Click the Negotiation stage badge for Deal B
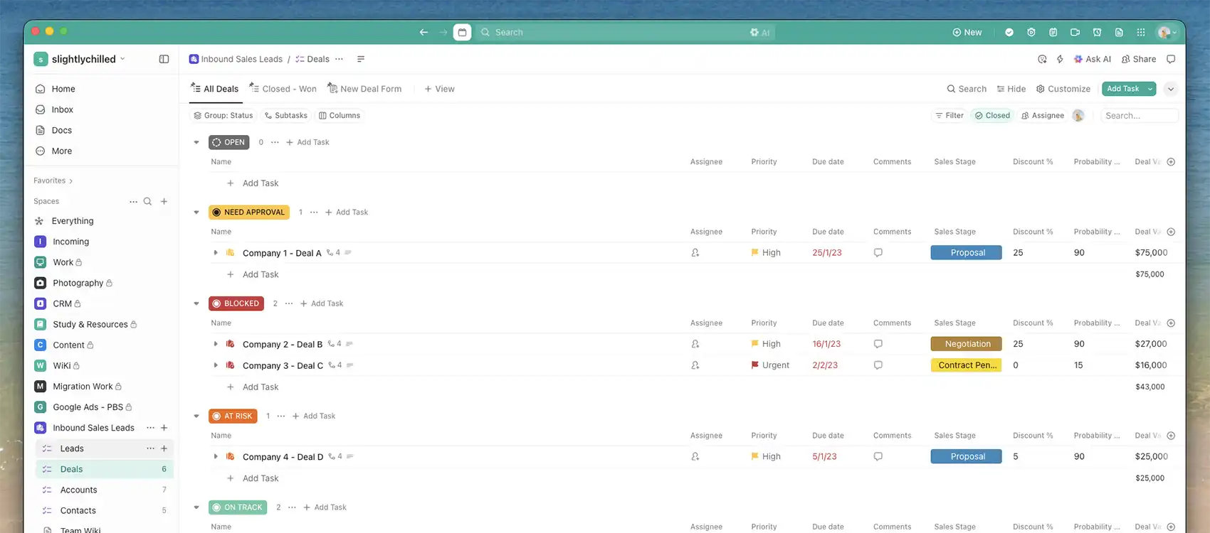The height and width of the screenshot is (533, 1210). point(967,344)
